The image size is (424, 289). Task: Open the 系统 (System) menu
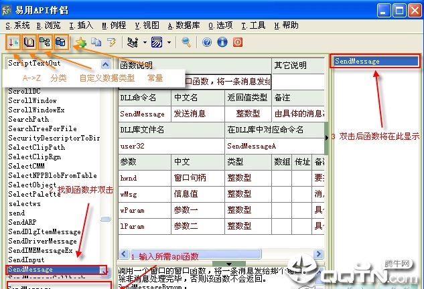click(x=17, y=25)
